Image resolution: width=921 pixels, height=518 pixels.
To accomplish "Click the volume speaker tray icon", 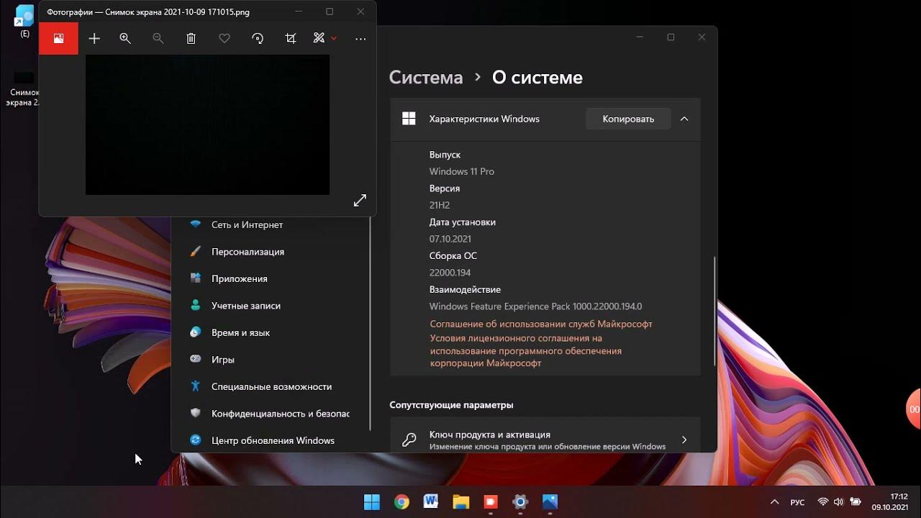I will [838, 502].
